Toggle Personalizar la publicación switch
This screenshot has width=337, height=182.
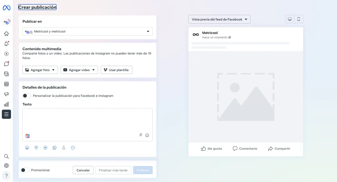[27, 96]
